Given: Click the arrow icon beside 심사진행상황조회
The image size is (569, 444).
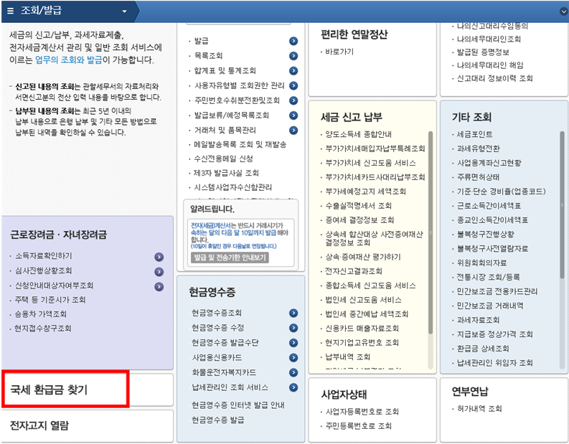Looking at the screenshot, I should pos(159,272).
